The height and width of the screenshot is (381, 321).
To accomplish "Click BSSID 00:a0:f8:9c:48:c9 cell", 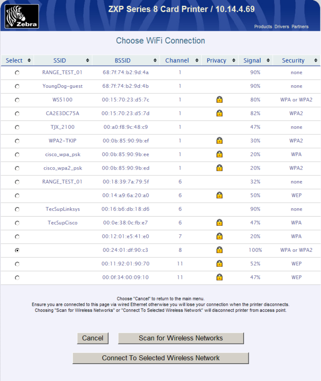I will [x=125, y=127].
